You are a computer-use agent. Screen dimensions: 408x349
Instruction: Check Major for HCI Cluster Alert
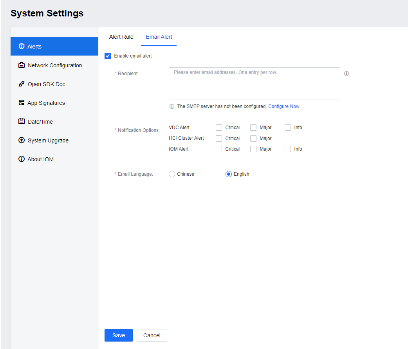[x=253, y=139]
